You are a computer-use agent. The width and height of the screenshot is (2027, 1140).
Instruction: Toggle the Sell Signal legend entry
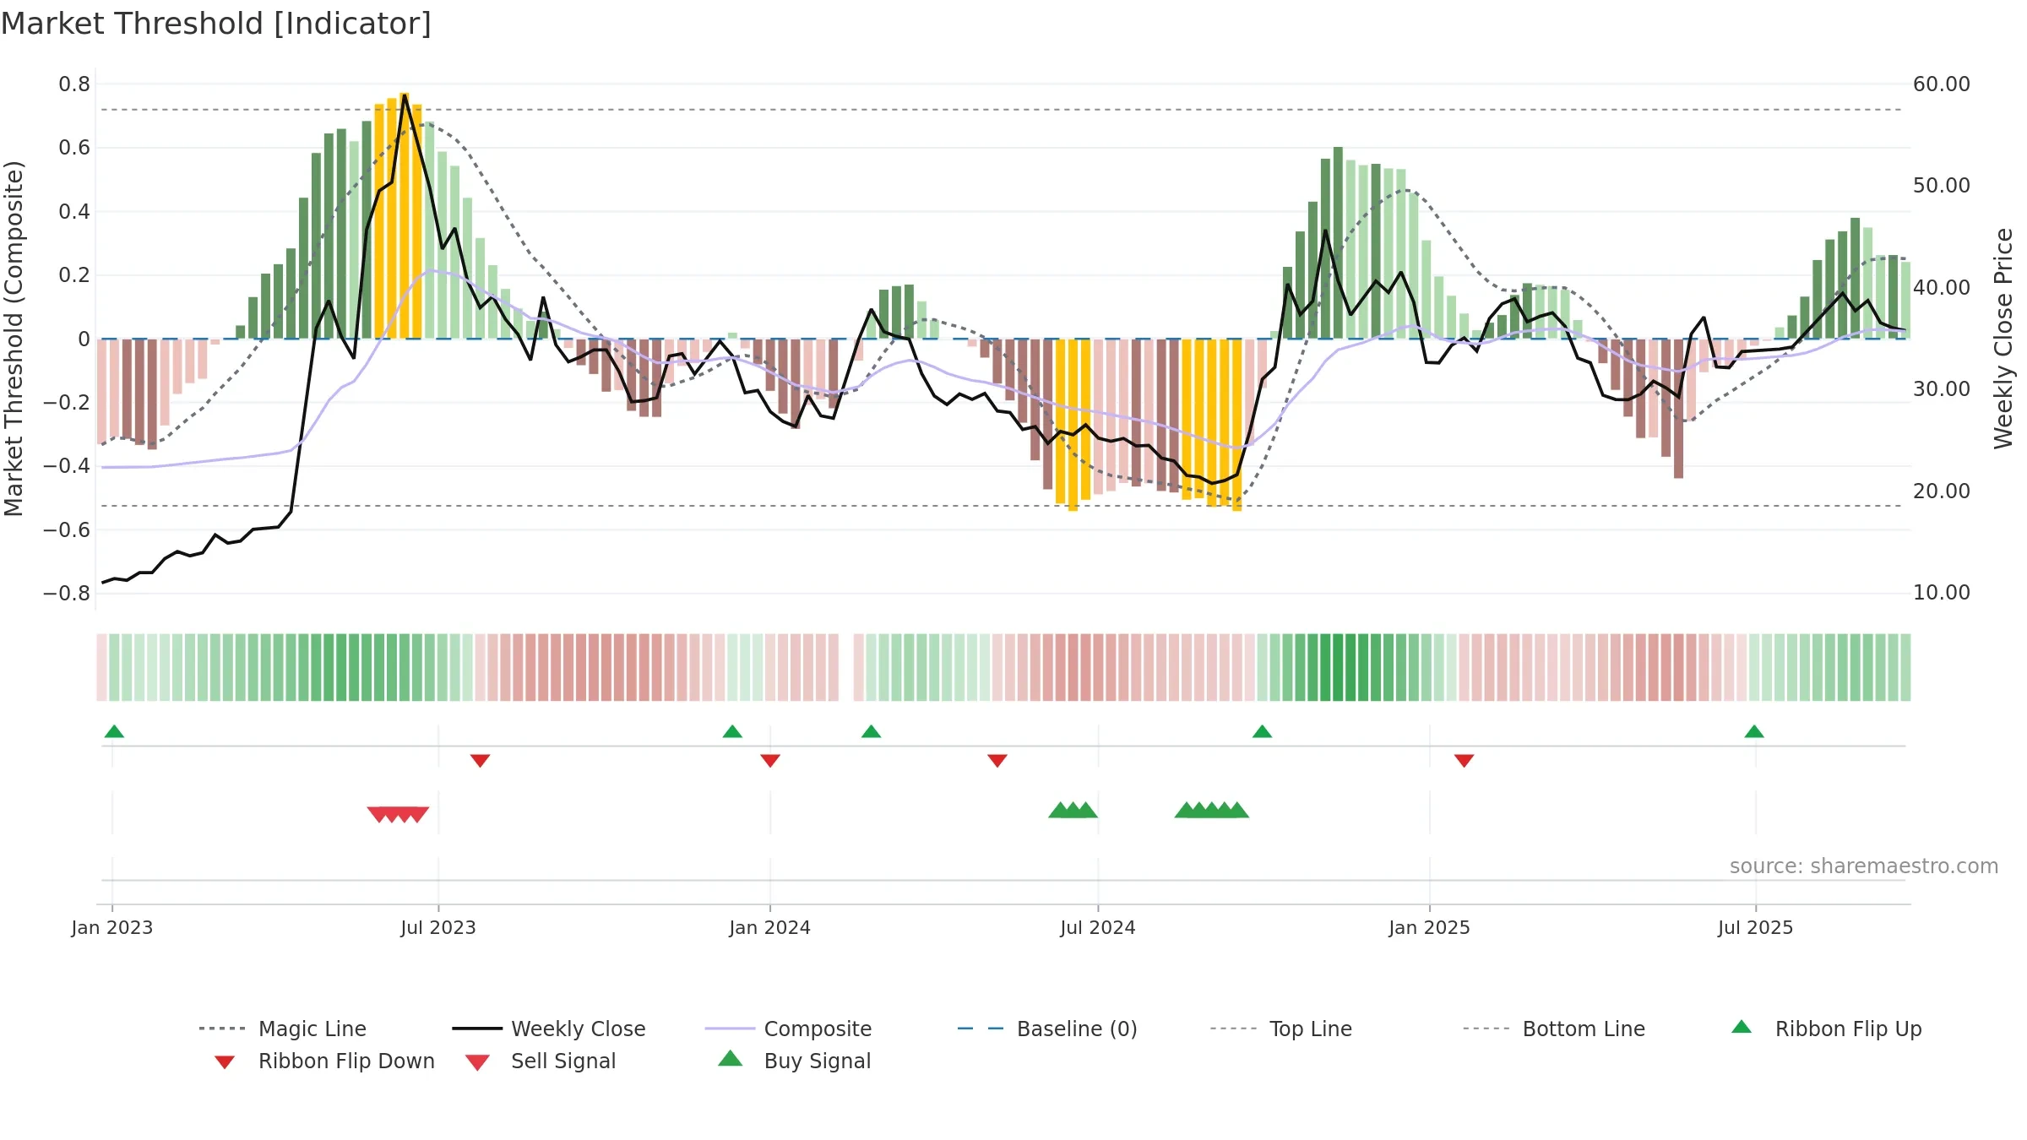(541, 1061)
